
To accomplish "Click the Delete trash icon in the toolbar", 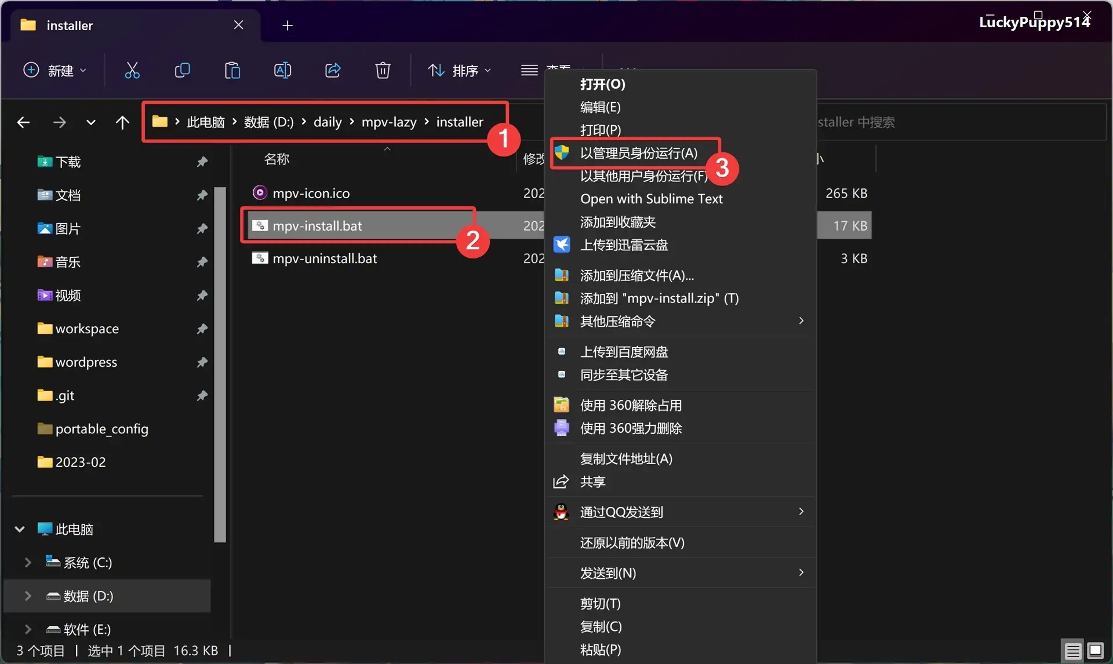I will [x=383, y=70].
